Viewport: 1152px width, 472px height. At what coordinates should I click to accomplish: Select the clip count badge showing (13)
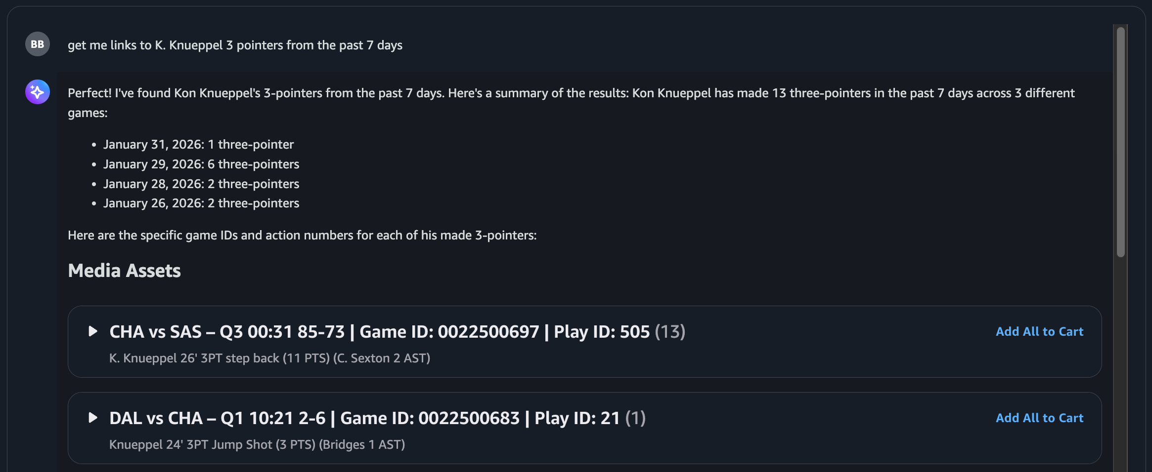670,332
